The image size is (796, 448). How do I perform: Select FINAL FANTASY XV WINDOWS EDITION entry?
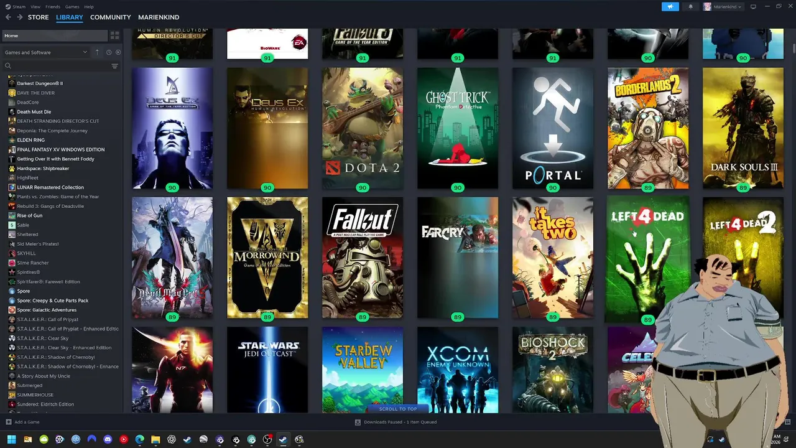(x=60, y=149)
